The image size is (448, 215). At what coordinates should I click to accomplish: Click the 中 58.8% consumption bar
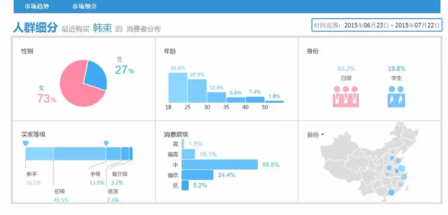click(219, 165)
